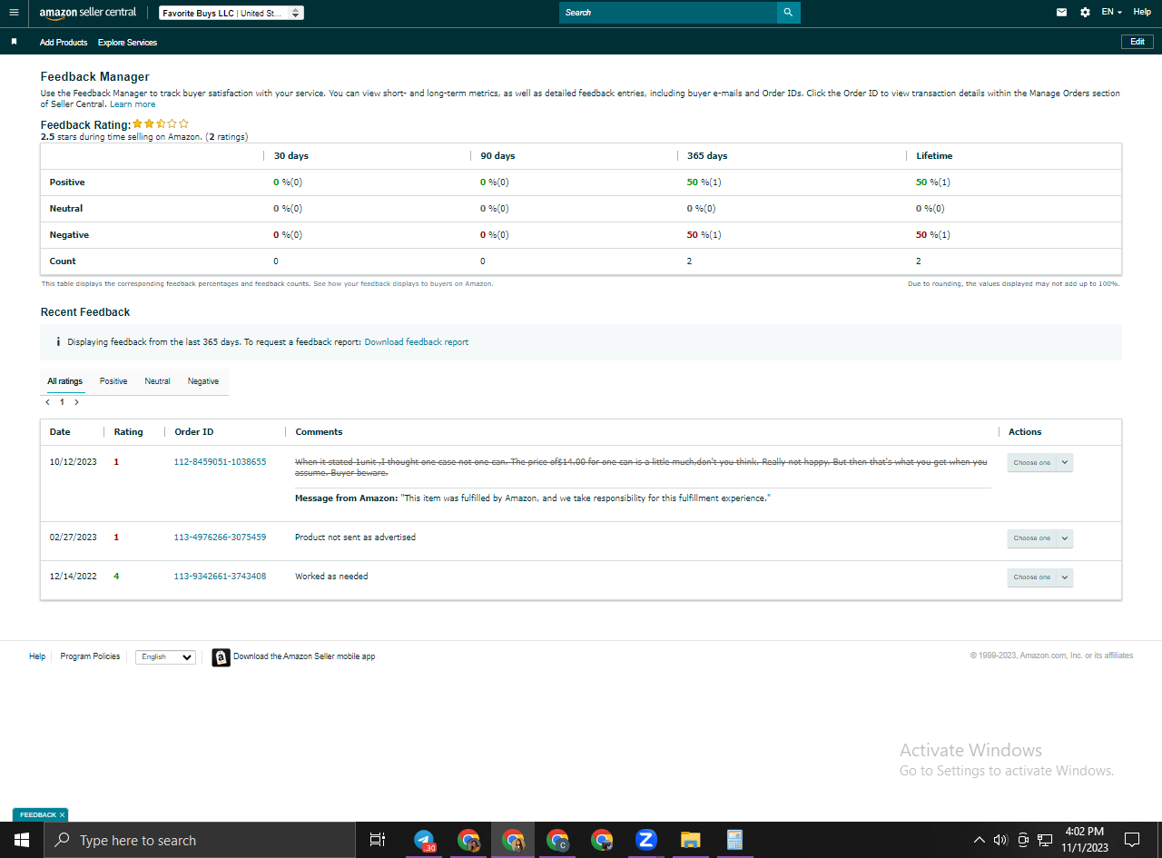Click the Help link in the footer

(37, 656)
